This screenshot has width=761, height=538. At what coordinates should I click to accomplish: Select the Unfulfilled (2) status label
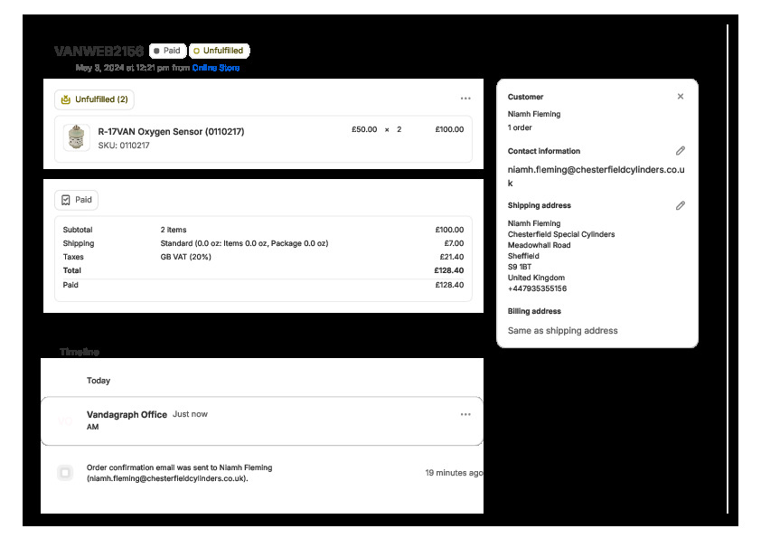(101, 99)
